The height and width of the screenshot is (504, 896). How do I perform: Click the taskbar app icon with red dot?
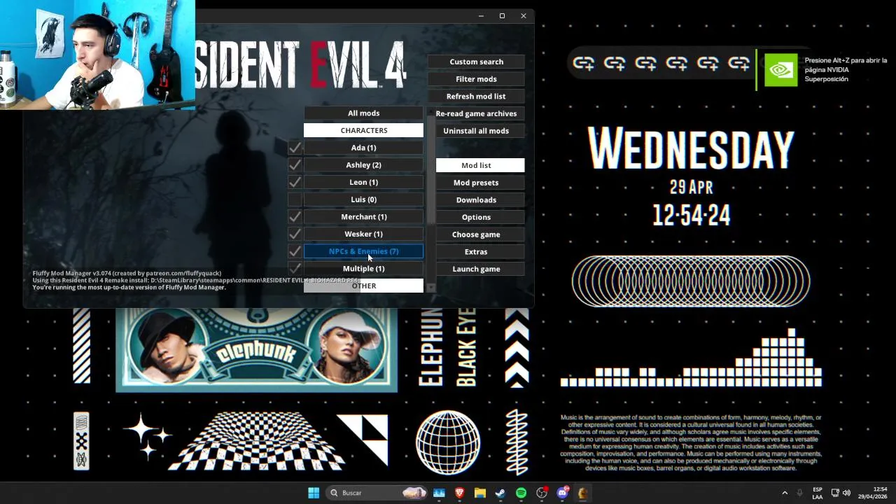[x=542, y=493]
